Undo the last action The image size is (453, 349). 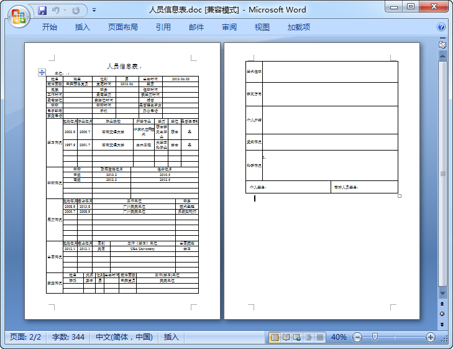[55, 11]
